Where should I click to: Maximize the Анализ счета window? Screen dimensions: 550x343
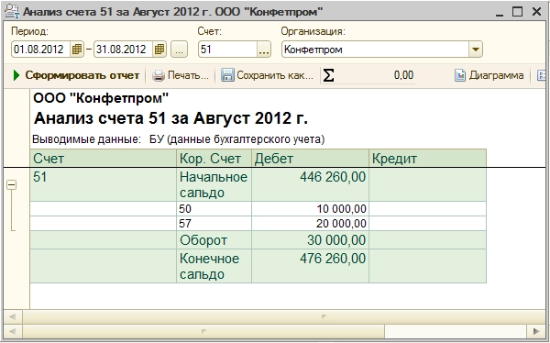[x=517, y=12]
